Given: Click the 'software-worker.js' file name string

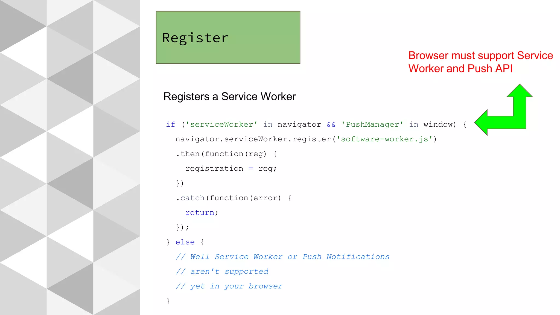Looking at the screenshot, I should click(384, 139).
